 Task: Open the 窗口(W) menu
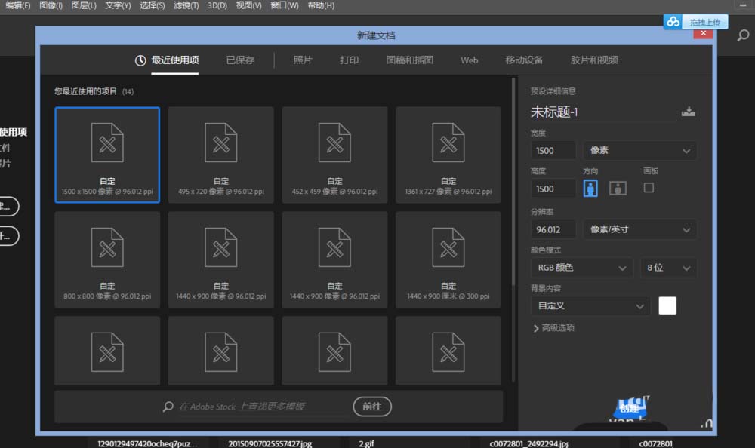pos(285,5)
